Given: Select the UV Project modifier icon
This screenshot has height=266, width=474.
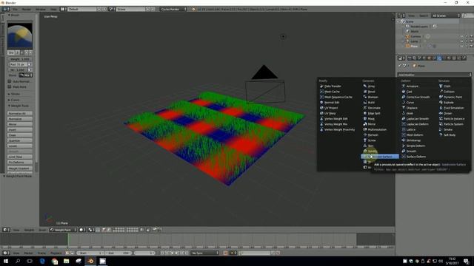Looking at the screenshot, I should tap(321, 108).
